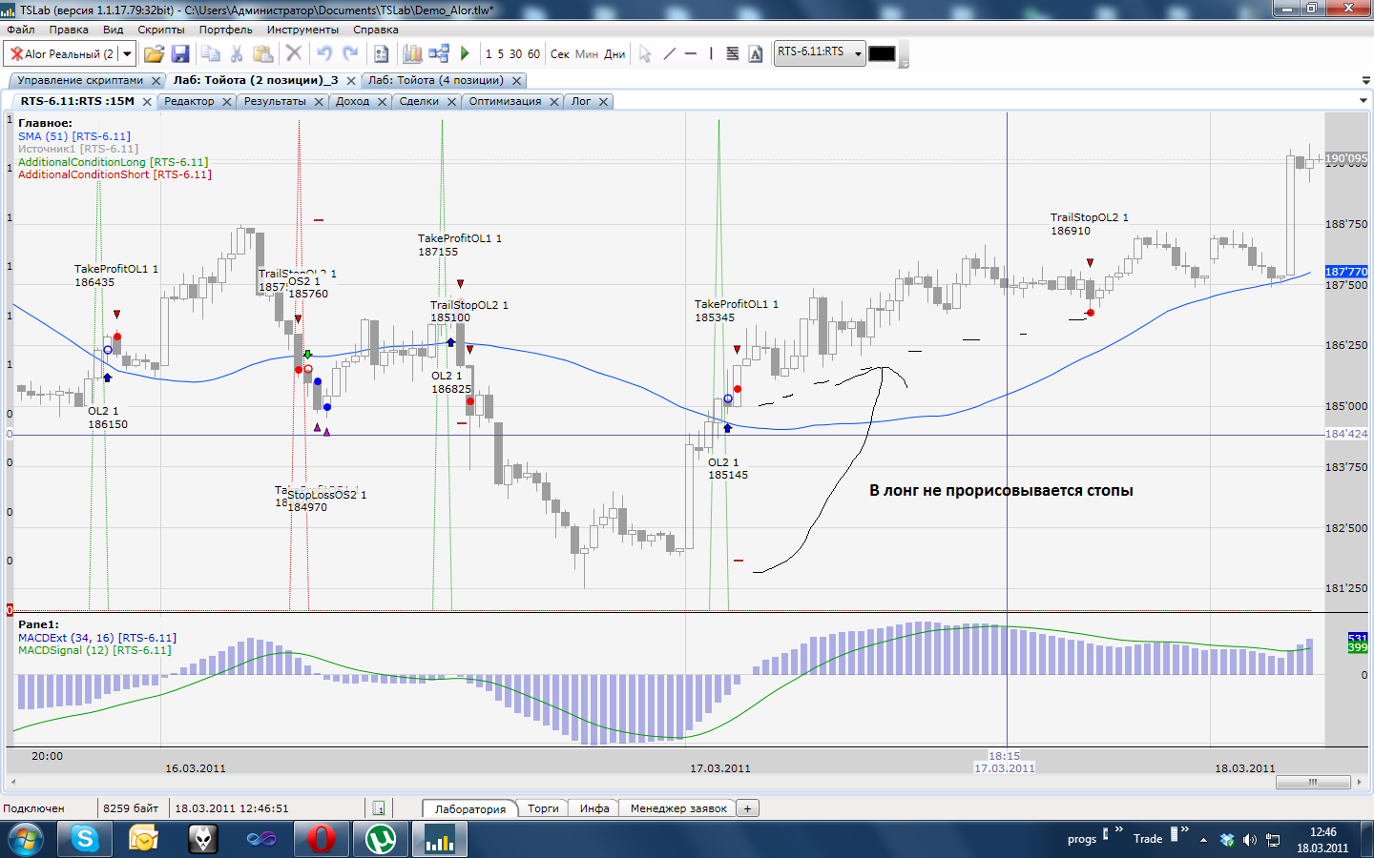The width and height of the screenshot is (1374, 858).
Task: Switch timeframe unit to Дни
Action: (x=614, y=54)
